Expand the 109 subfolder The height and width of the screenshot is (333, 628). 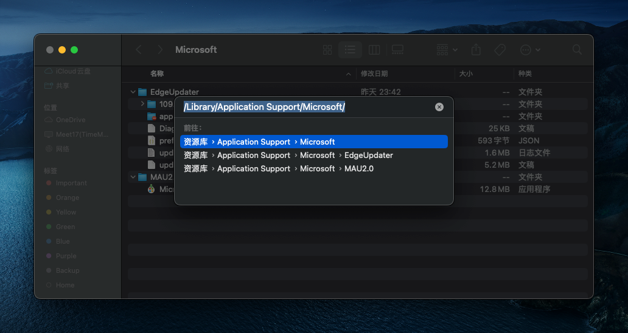142,104
